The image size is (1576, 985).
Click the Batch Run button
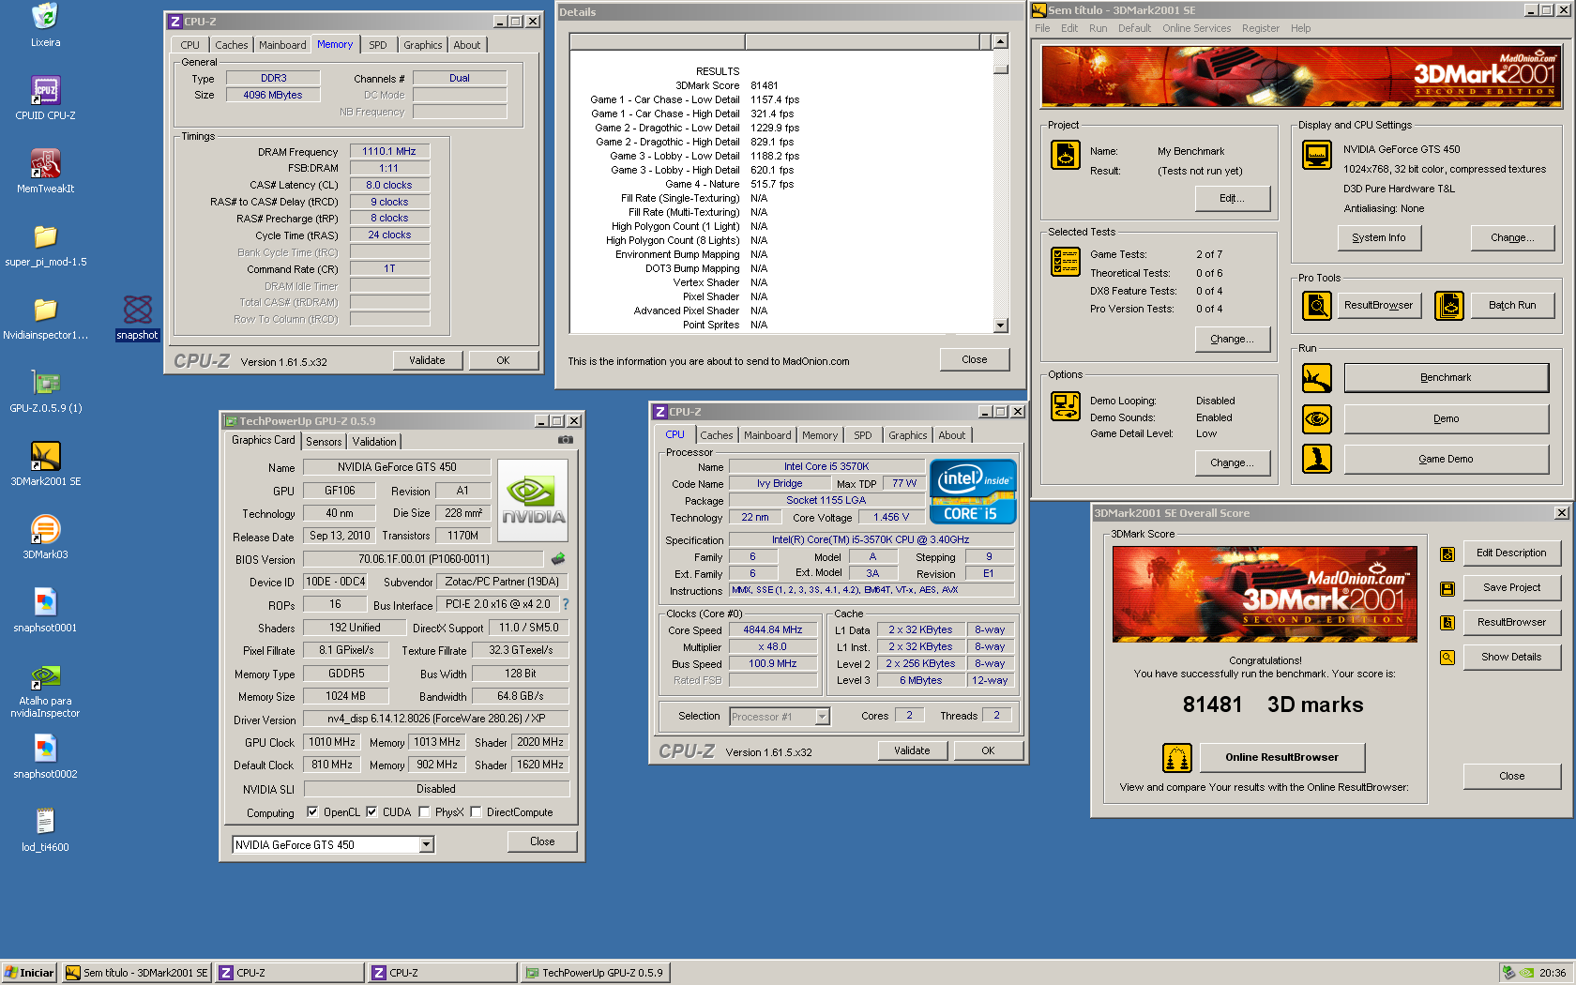(x=1512, y=306)
